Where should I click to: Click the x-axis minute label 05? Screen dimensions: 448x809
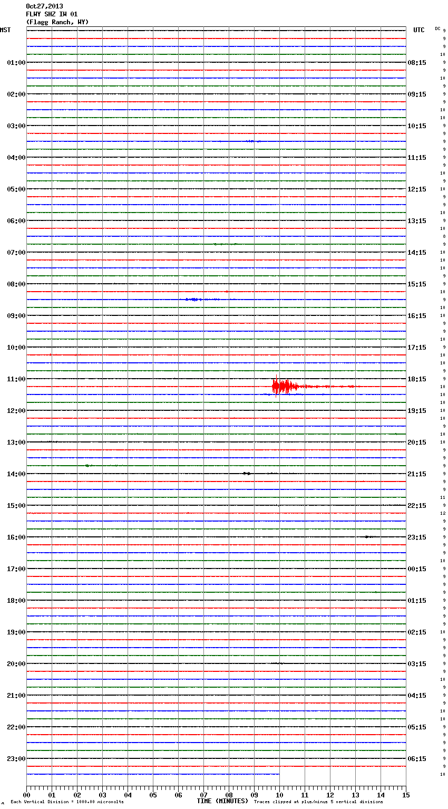point(153,795)
